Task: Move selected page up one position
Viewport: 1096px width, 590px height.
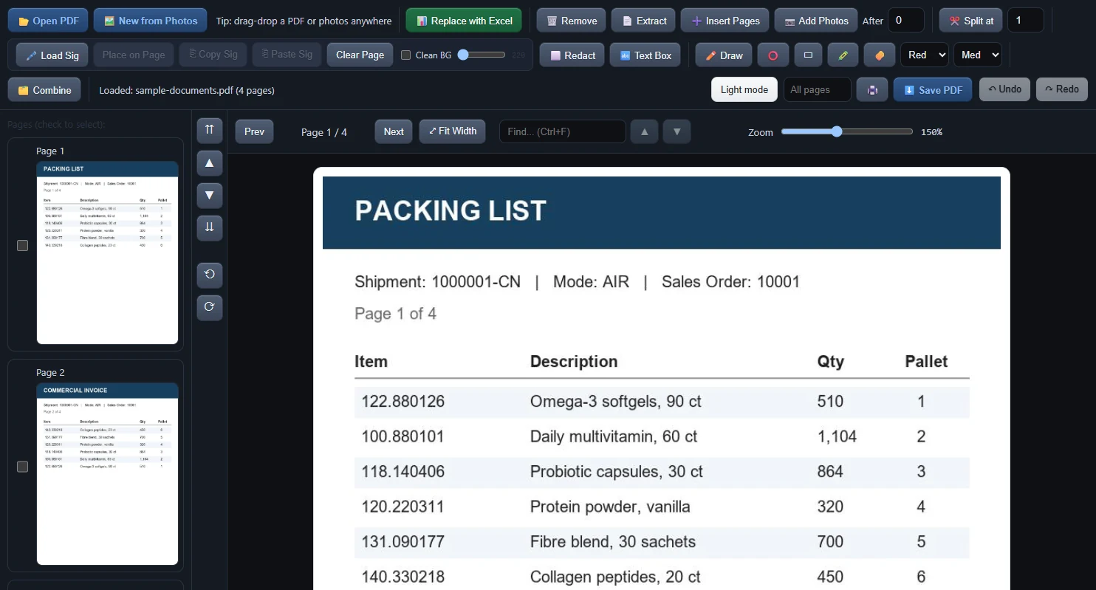Action: (x=210, y=162)
